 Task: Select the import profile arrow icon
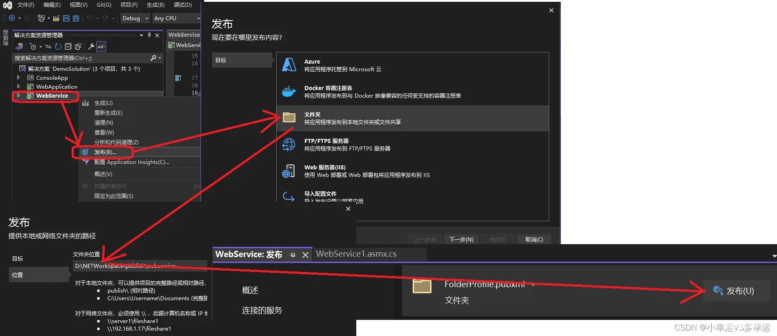pyautogui.click(x=289, y=196)
